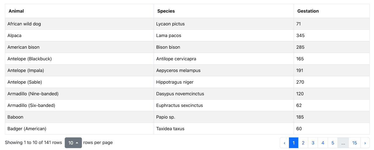Click the Antelope (Impala) row
This screenshot has width=374, height=150.
point(26,70)
